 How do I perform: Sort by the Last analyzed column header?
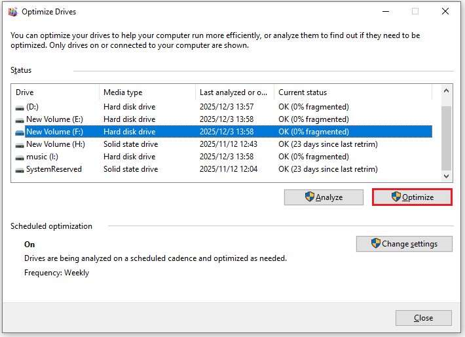coord(234,92)
